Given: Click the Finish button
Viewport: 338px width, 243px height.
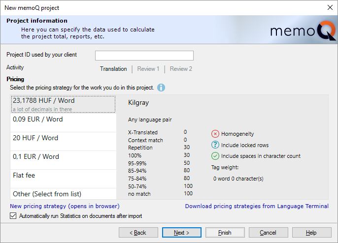Looking at the screenshot, I should click(x=225, y=233).
